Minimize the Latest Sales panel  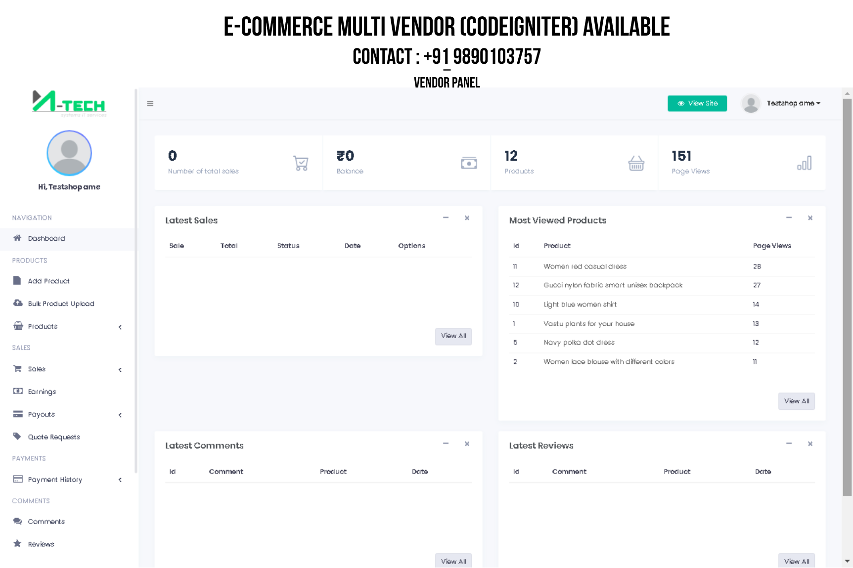point(446,218)
